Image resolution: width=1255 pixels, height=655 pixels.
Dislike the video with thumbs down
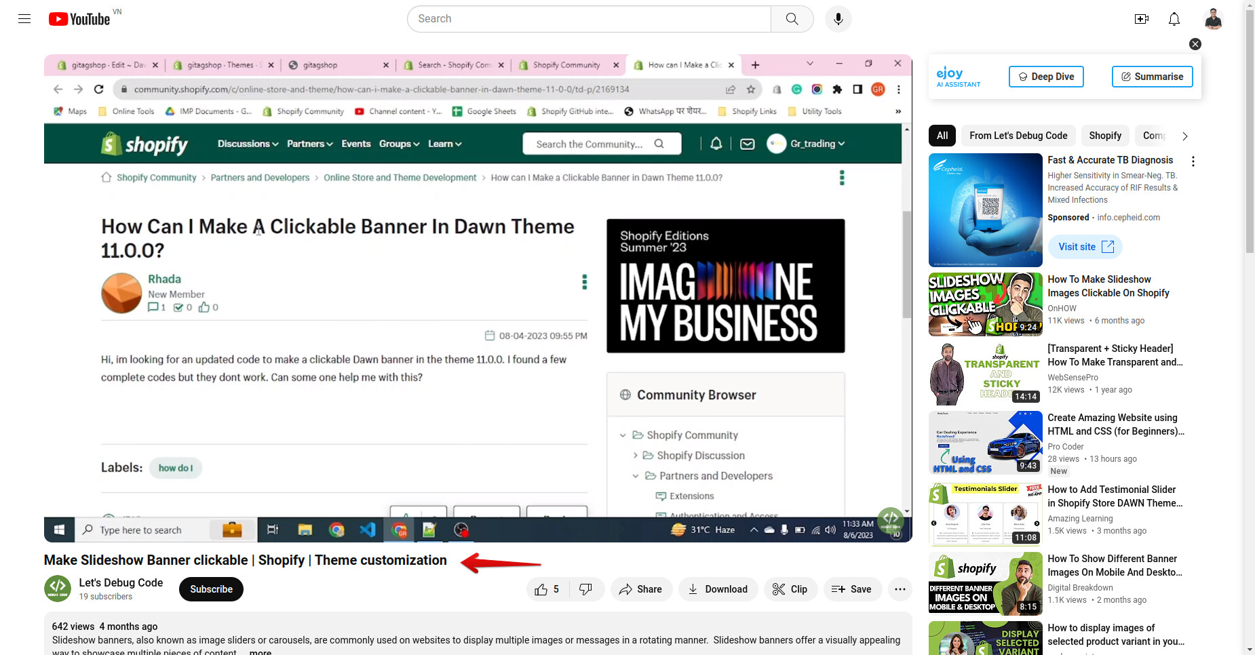(x=585, y=589)
